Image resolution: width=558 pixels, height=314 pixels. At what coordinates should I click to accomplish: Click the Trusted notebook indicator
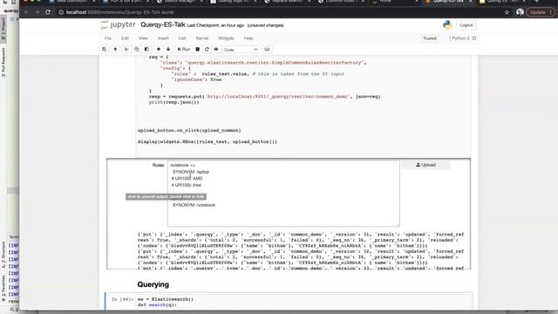(x=430, y=38)
